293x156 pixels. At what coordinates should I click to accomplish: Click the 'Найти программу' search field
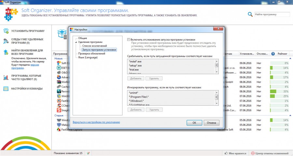click(x=272, y=14)
